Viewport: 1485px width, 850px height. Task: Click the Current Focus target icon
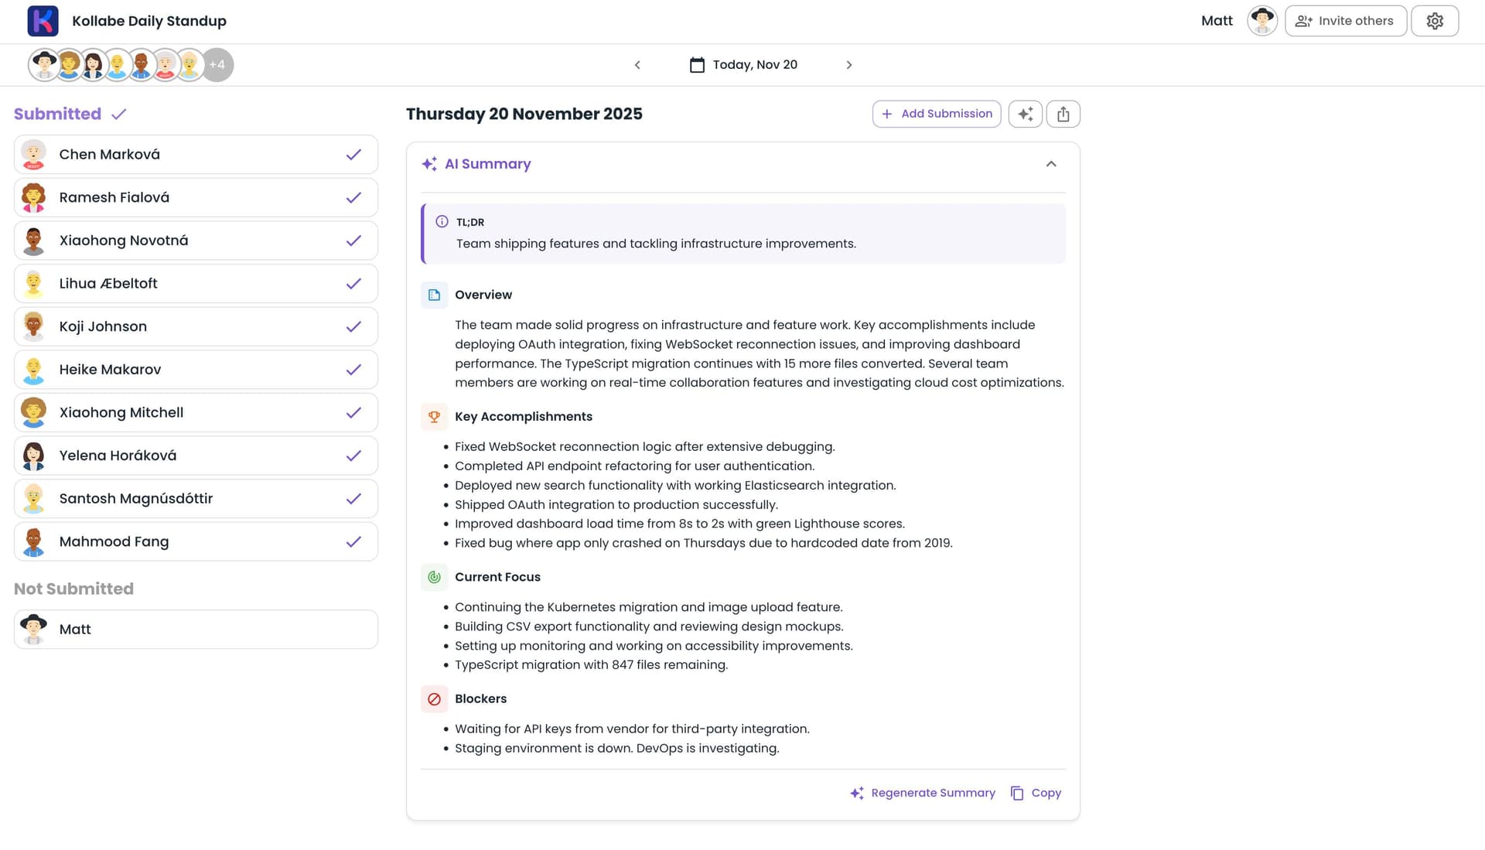pos(434,576)
